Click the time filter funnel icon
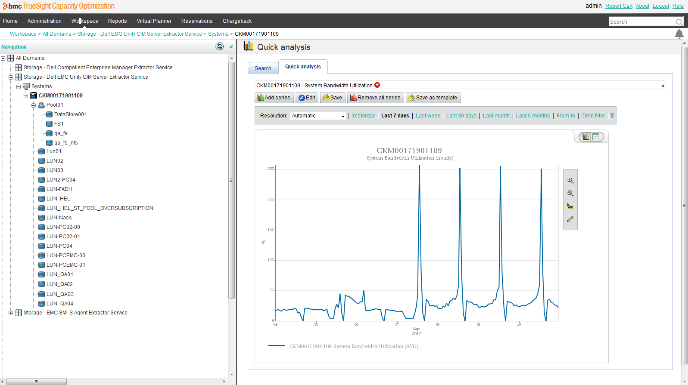The image size is (688, 385). point(612,116)
